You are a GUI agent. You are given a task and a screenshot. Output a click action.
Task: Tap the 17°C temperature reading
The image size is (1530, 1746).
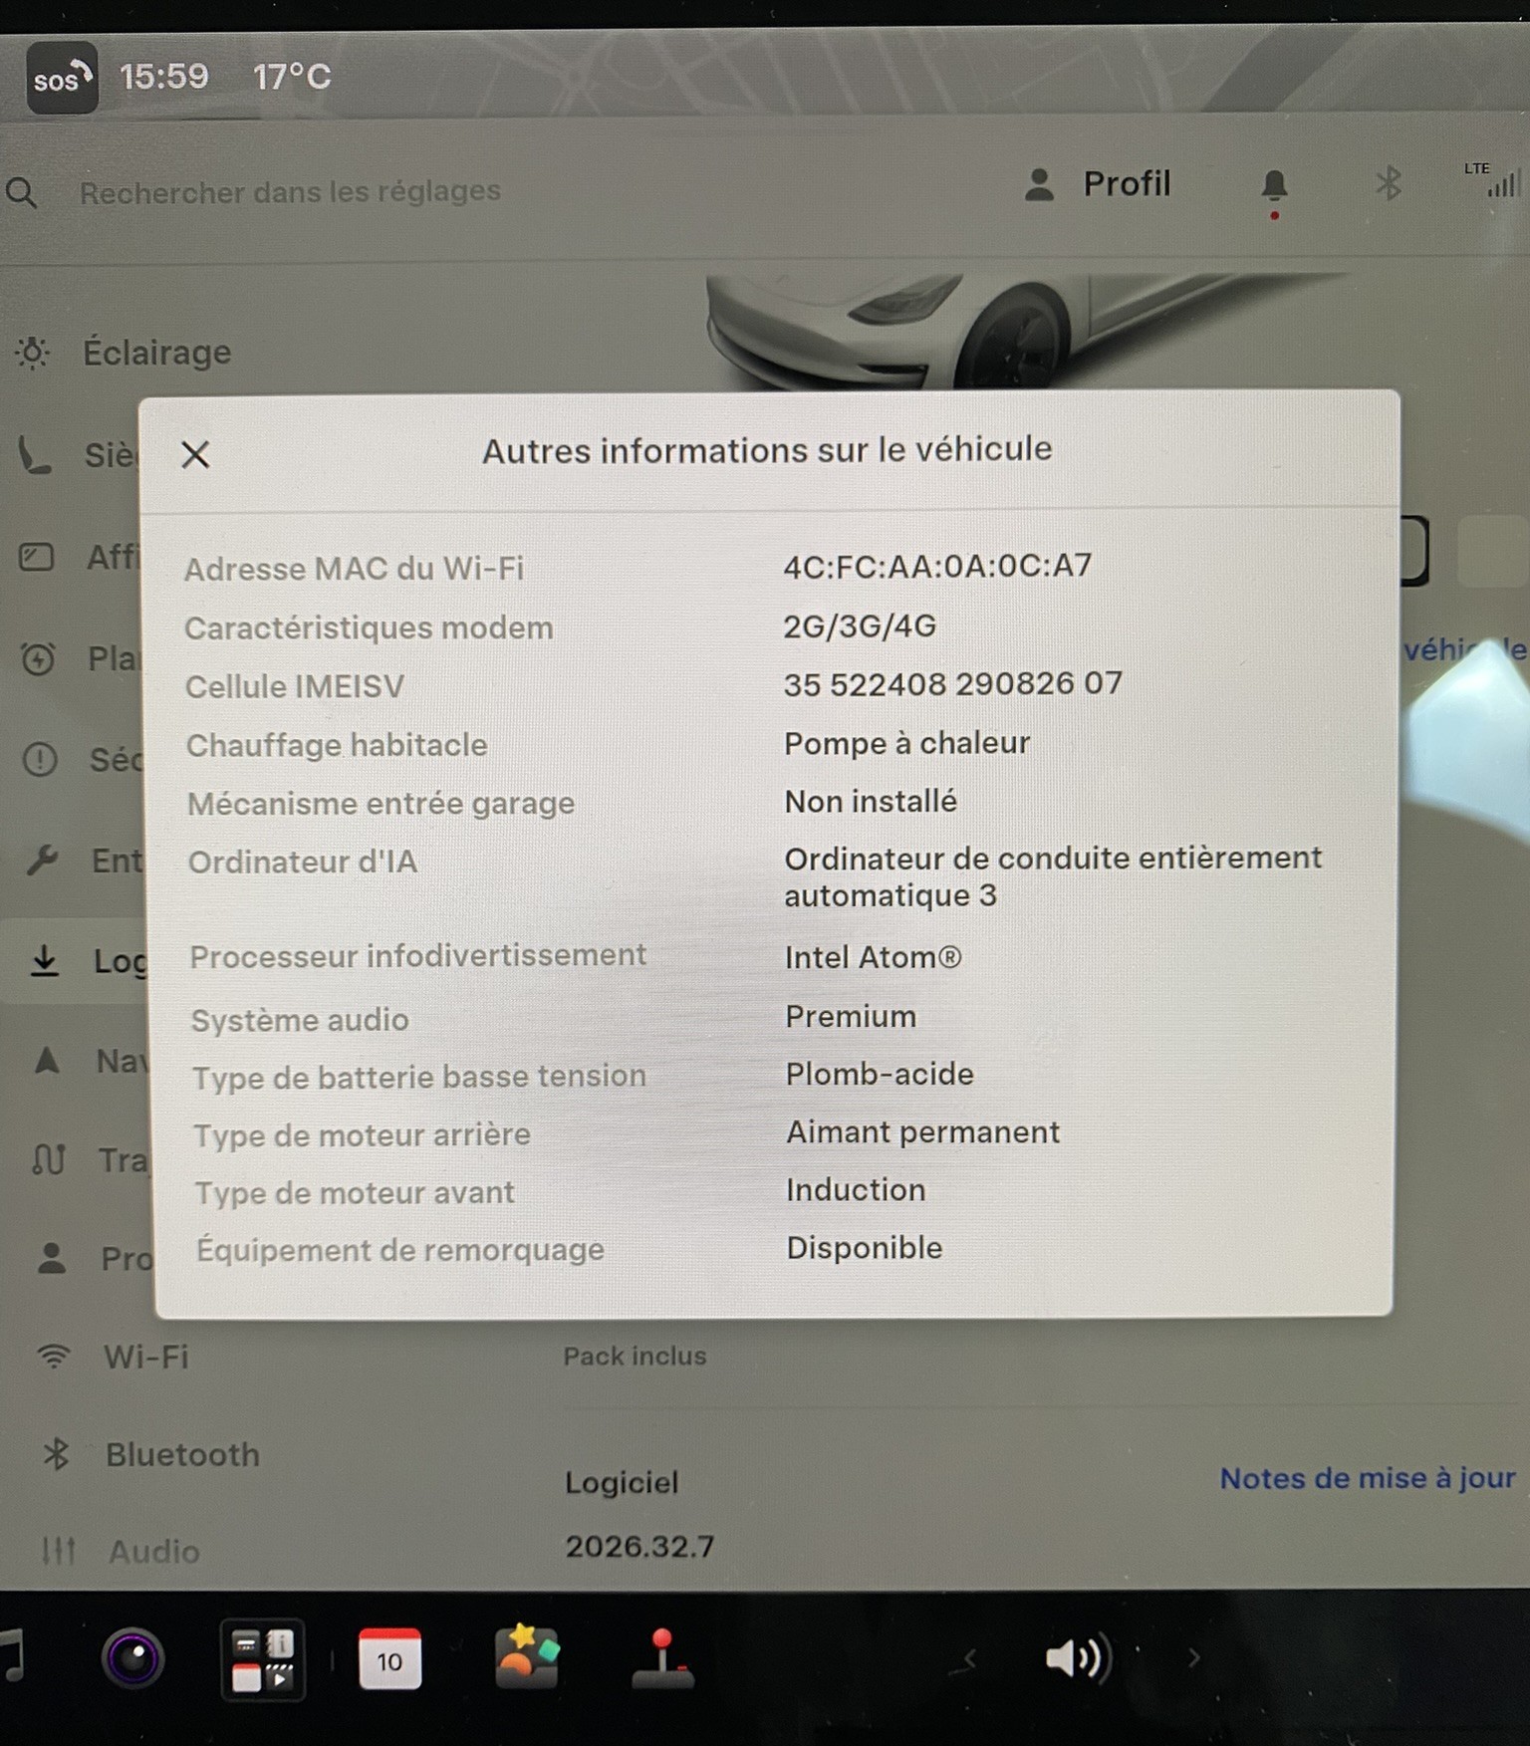pyautogui.click(x=292, y=77)
